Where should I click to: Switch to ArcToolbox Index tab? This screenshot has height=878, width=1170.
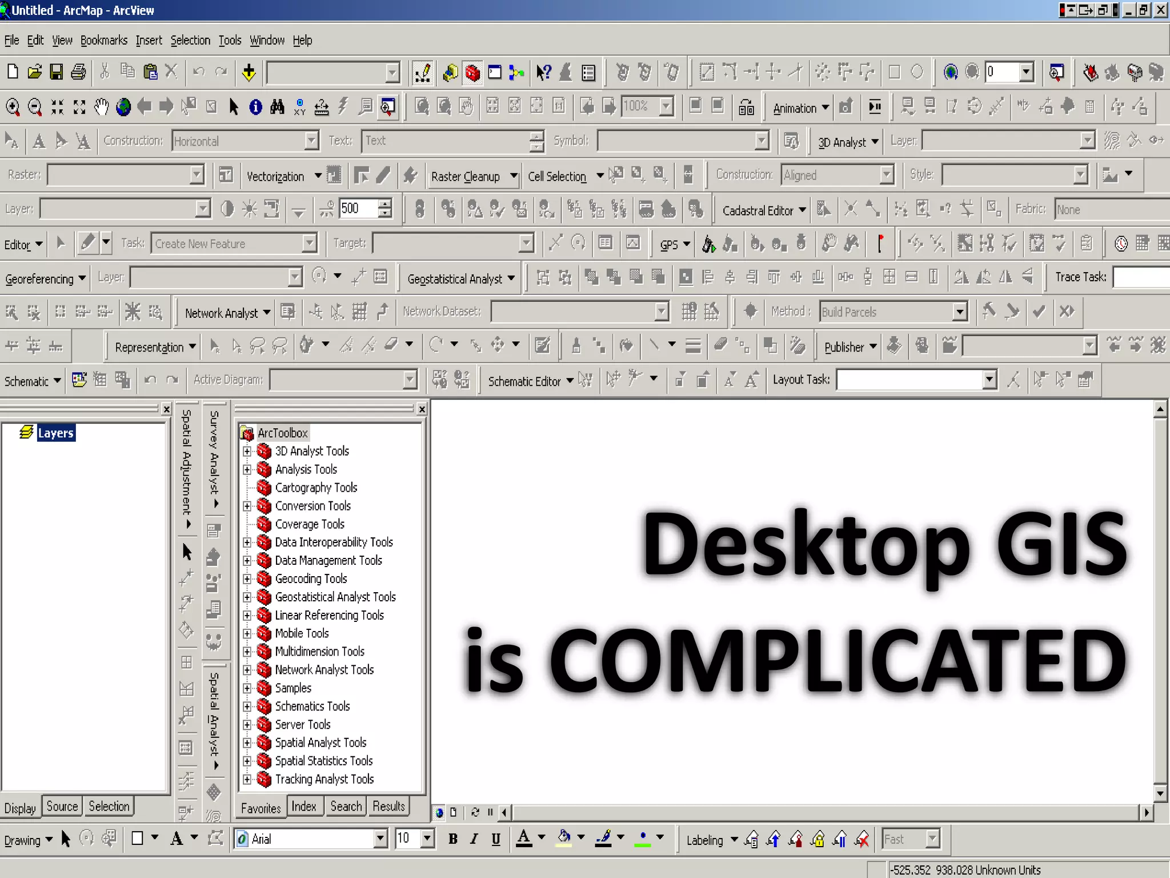coord(303,807)
